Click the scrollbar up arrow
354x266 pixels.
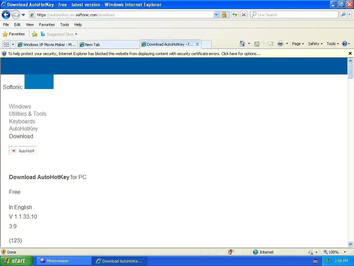point(351,61)
